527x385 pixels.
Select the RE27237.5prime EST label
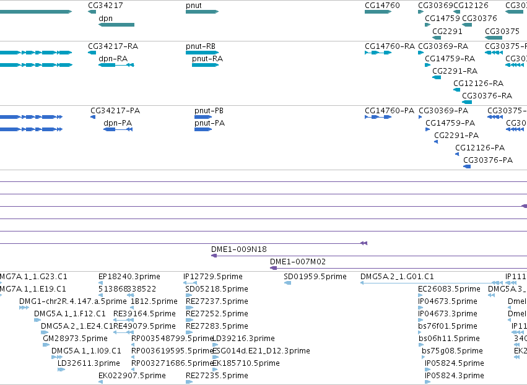217,301
